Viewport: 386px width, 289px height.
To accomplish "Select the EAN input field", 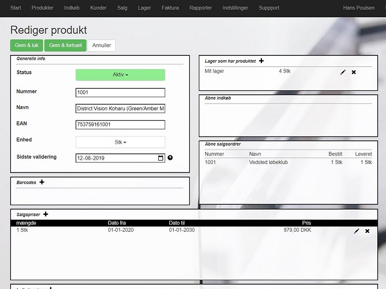I will 120,125.
